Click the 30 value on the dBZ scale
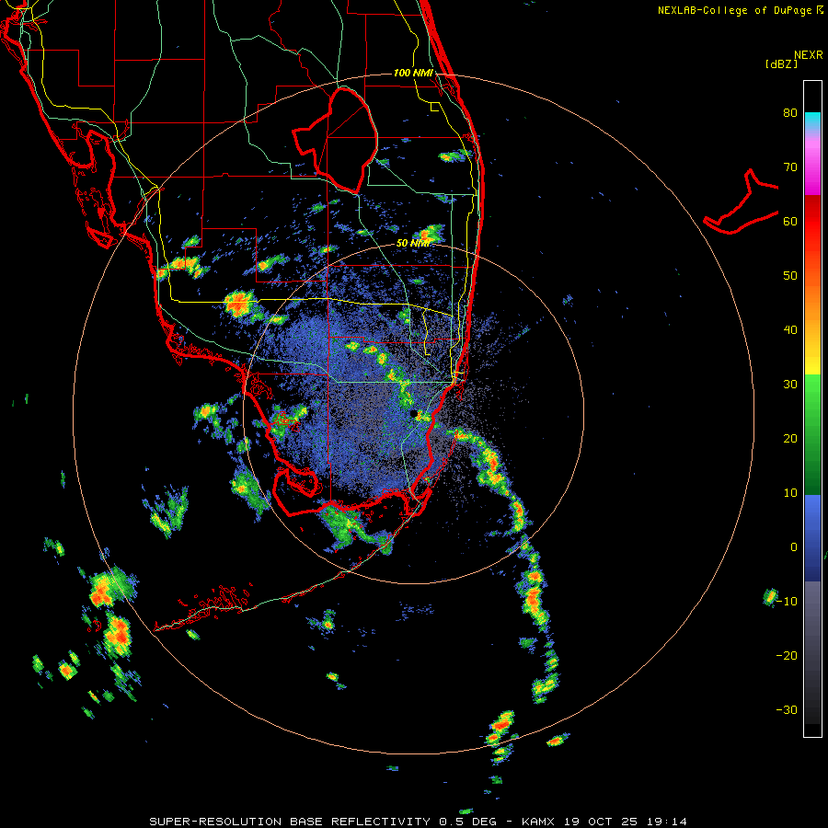The height and width of the screenshot is (828, 828). [790, 384]
